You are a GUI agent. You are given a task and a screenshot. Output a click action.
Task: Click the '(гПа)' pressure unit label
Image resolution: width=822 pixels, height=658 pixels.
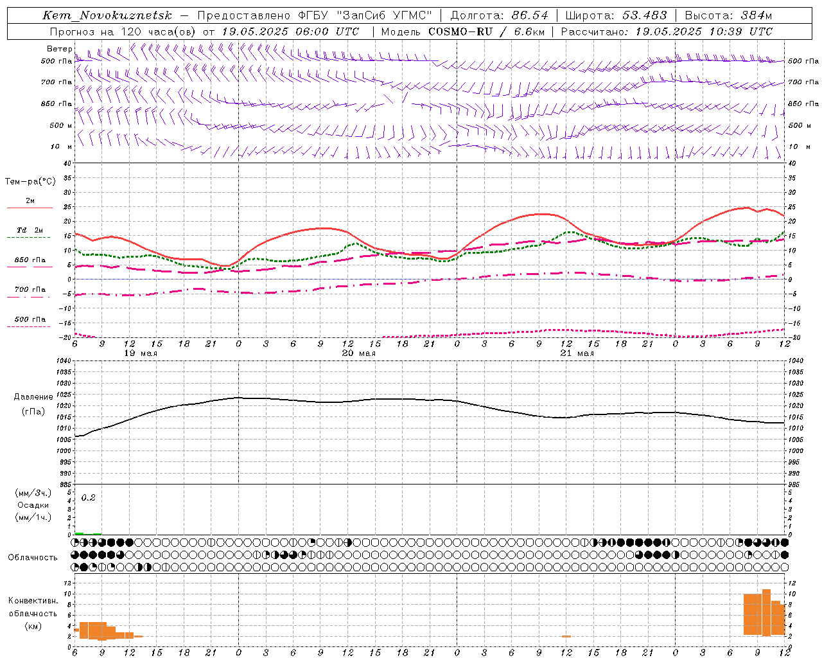pos(33,412)
